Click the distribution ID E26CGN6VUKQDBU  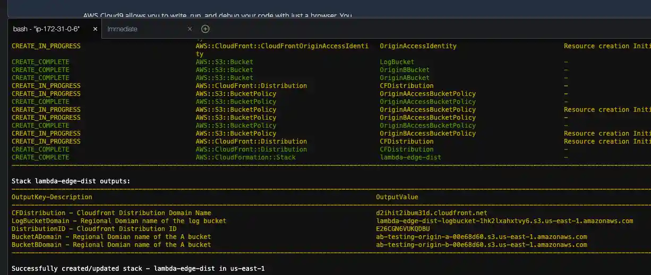point(403,229)
